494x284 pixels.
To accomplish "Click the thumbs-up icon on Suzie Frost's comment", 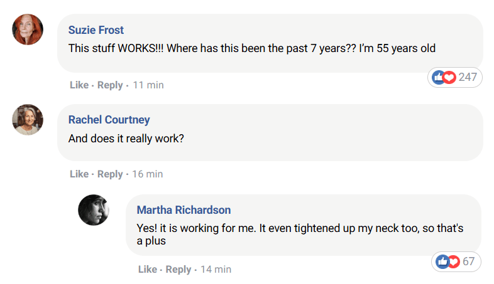I will pyautogui.click(x=438, y=77).
